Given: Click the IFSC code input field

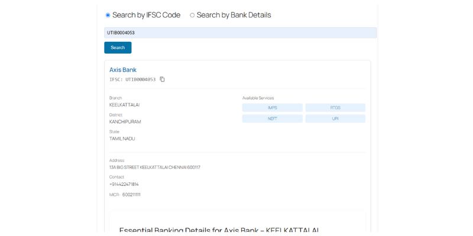Looking at the screenshot, I should (x=241, y=32).
